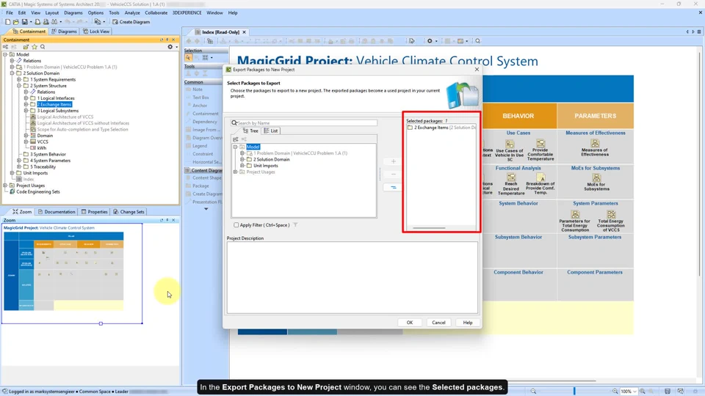Viewport: 705px width, 396px height.
Task: Open the Documentation tab
Action: pos(57,211)
